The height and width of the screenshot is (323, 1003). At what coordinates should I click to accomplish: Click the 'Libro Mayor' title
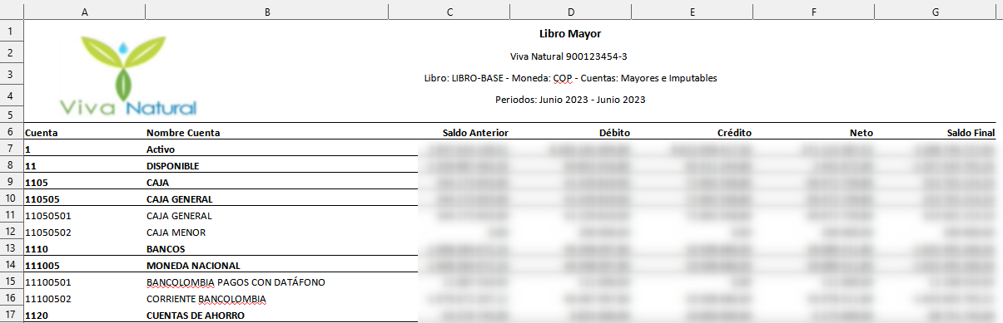570,34
